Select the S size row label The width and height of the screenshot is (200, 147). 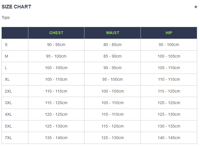click(x=6, y=45)
